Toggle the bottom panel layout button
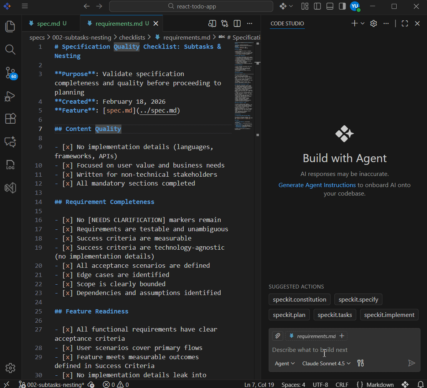 pyautogui.click(x=330, y=6)
